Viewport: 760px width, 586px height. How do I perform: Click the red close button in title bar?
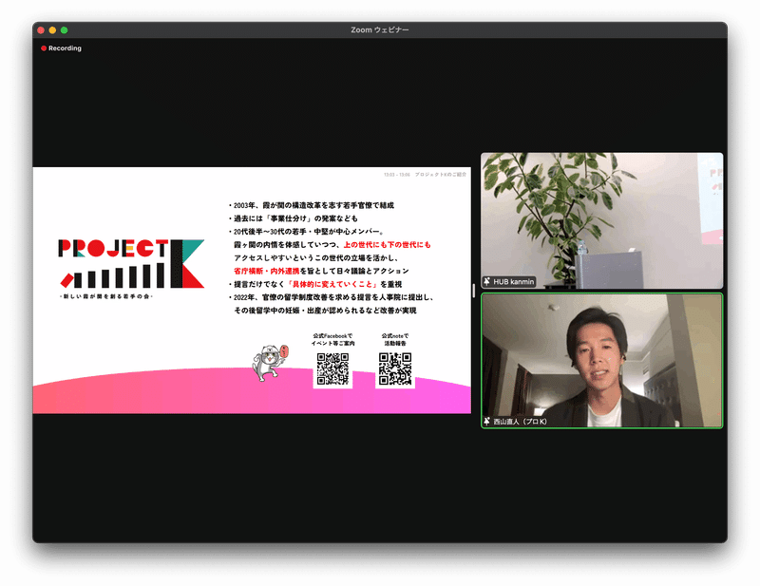[41, 30]
